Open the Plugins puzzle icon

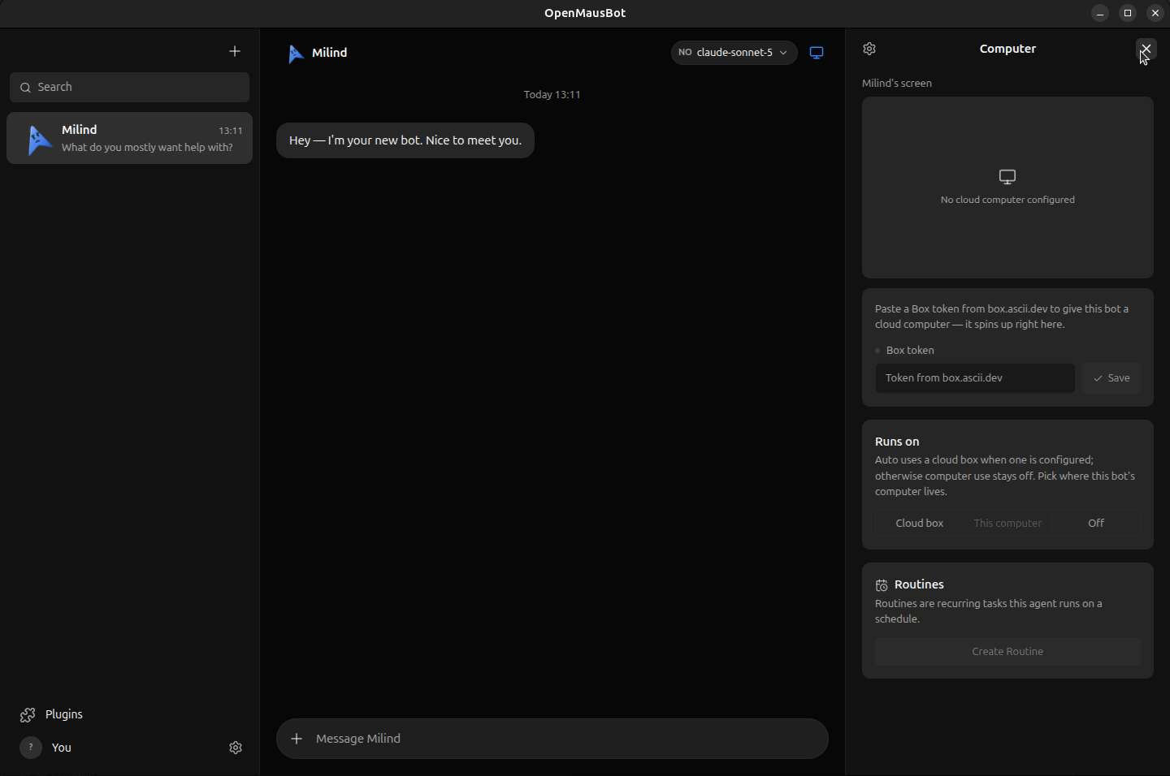[28, 714]
